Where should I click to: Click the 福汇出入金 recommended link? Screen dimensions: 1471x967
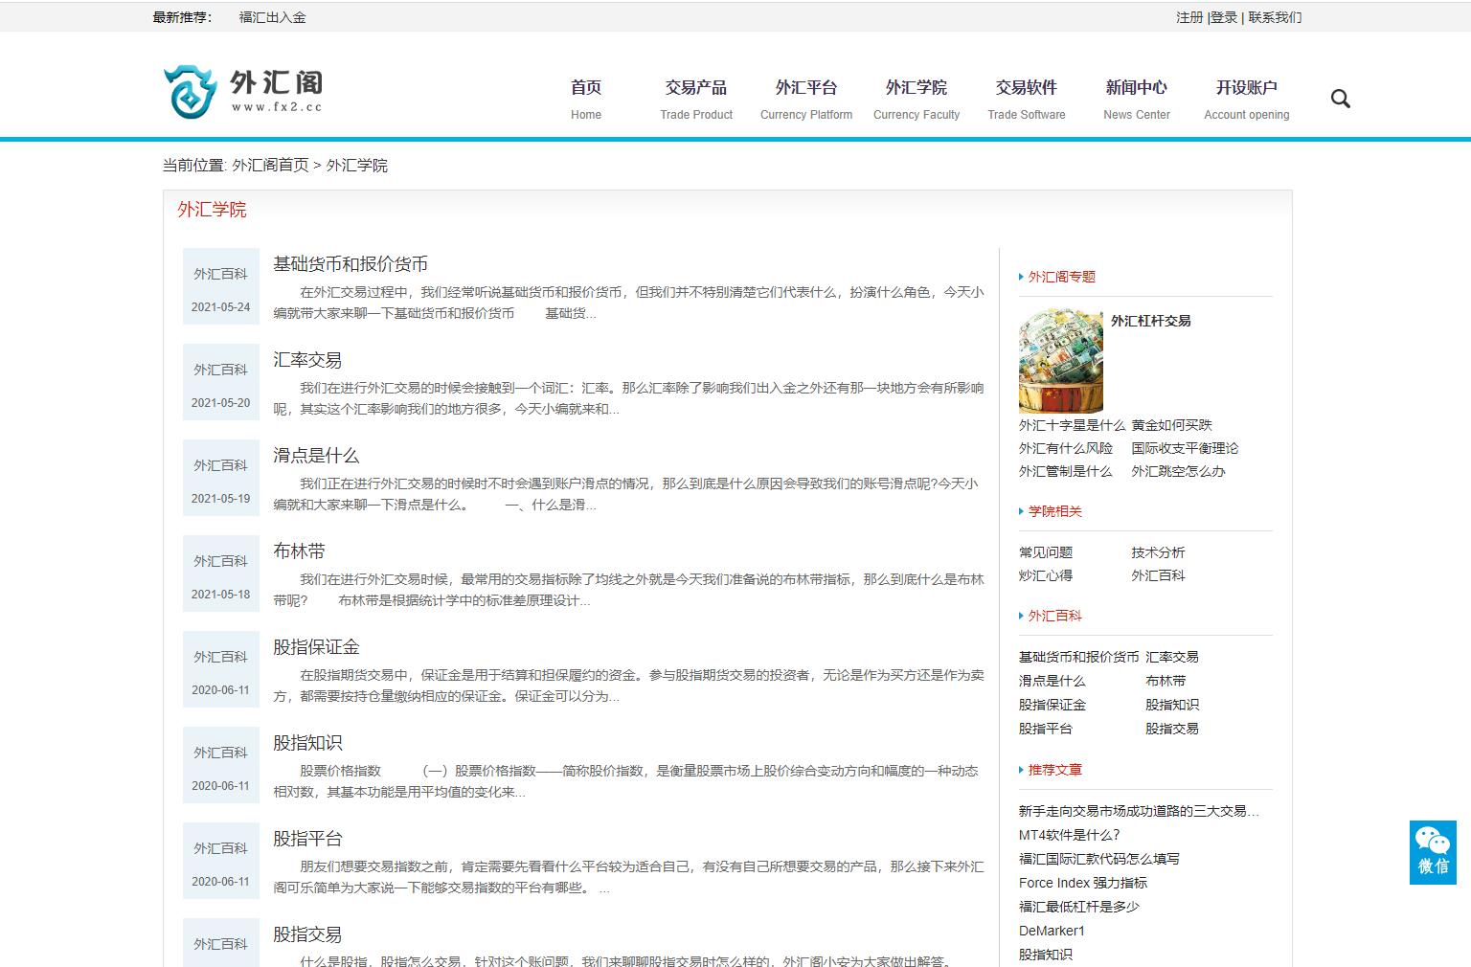click(x=271, y=16)
